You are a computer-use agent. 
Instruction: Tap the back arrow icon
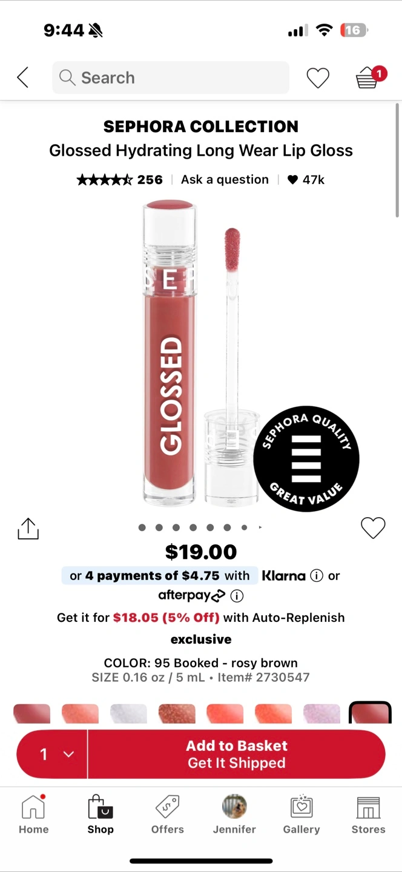(23, 78)
